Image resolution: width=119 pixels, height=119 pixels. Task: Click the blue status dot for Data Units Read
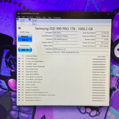coord(19,72)
